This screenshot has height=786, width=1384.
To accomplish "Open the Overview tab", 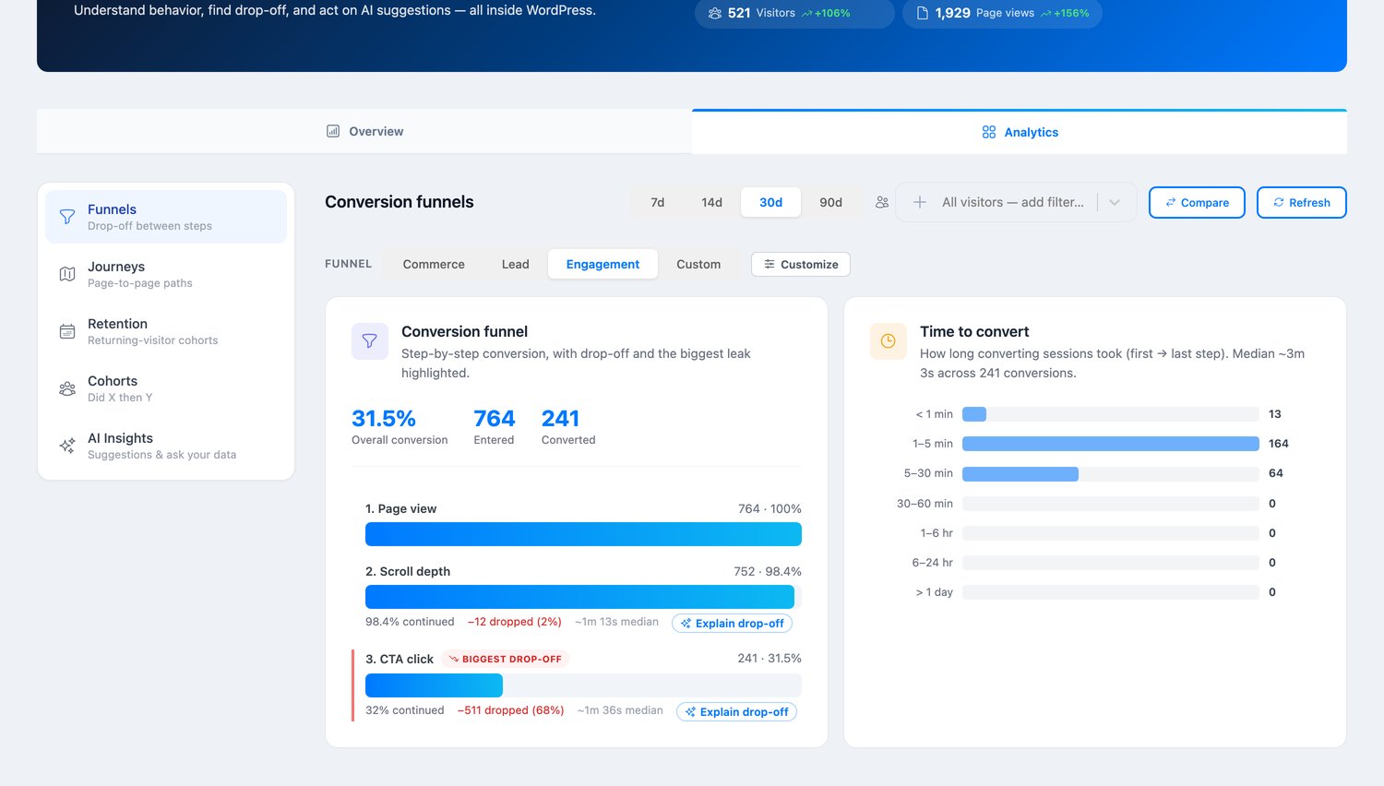I will [364, 131].
